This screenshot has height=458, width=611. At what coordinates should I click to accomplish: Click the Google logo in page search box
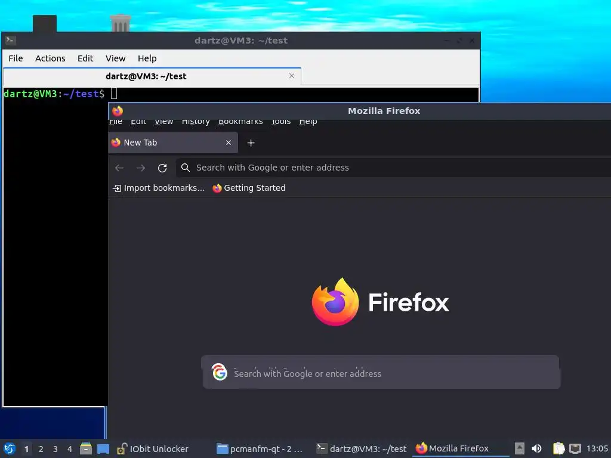click(220, 372)
